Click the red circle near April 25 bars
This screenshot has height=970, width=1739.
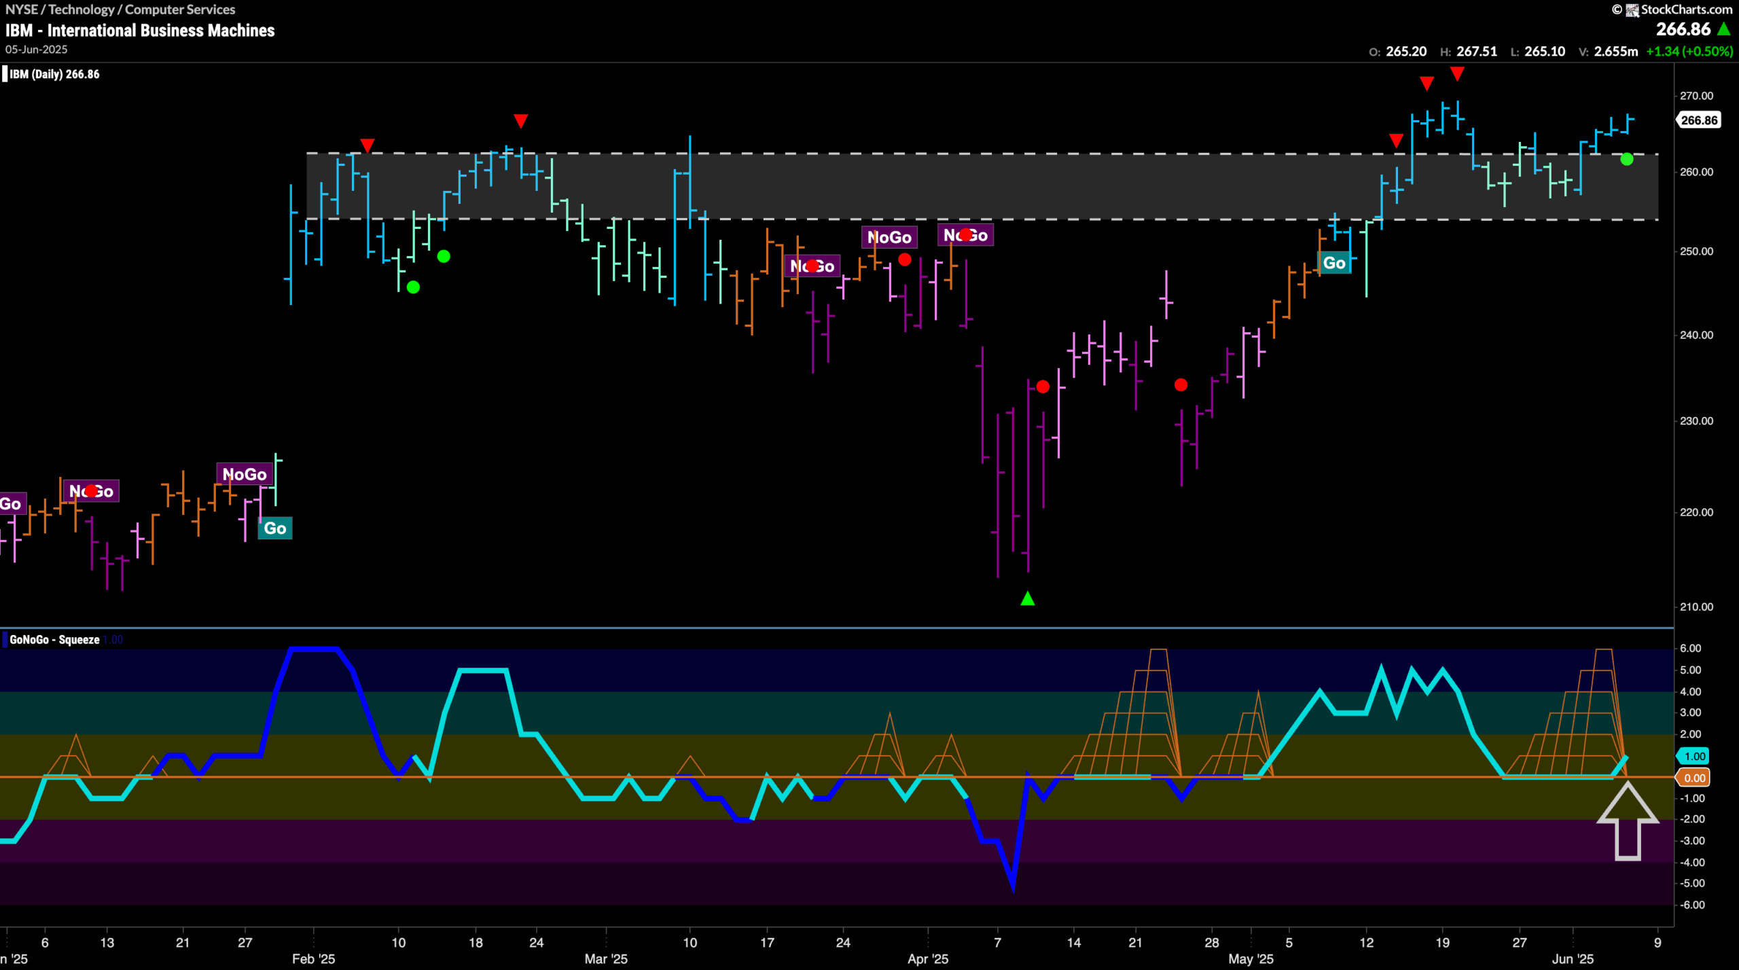click(x=1181, y=385)
